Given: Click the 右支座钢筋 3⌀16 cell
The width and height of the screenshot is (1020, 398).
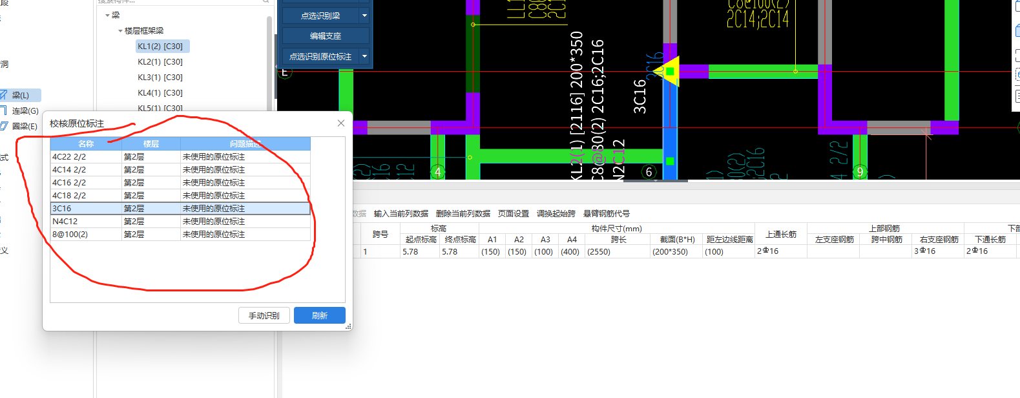Looking at the screenshot, I should [x=938, y=252].
